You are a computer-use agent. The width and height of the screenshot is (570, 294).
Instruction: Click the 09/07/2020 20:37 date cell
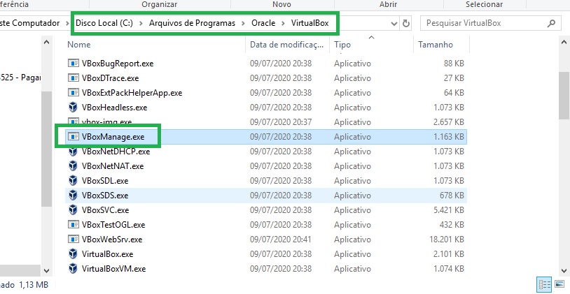pos(281,122)
